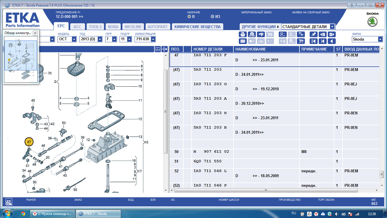Viewport: 387px width, 218px height.
Task: Select the 'В' availability radio button
Action: point(189,16)
